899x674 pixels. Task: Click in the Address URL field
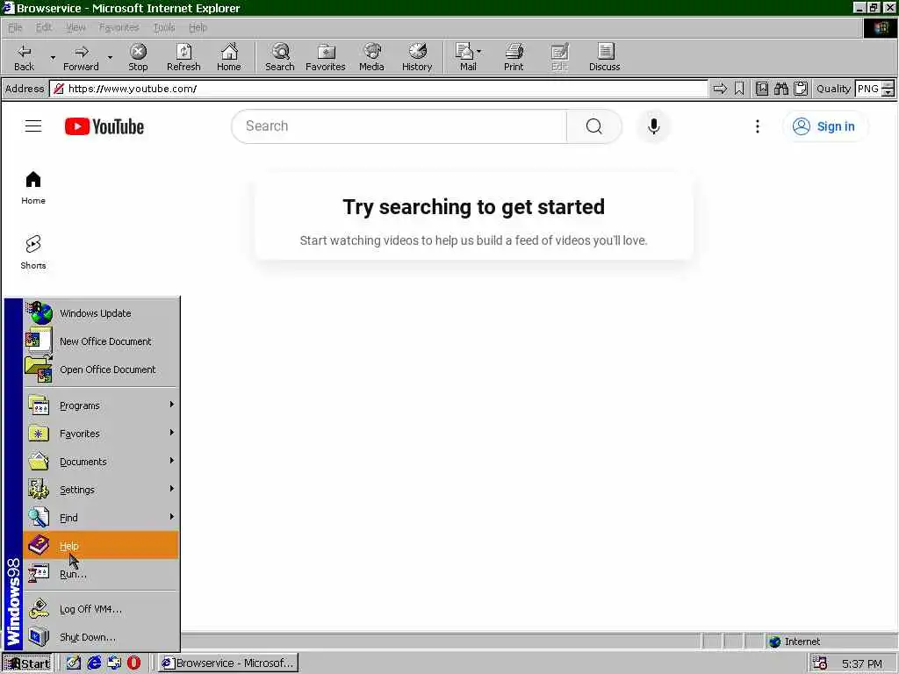pos(378,89)
